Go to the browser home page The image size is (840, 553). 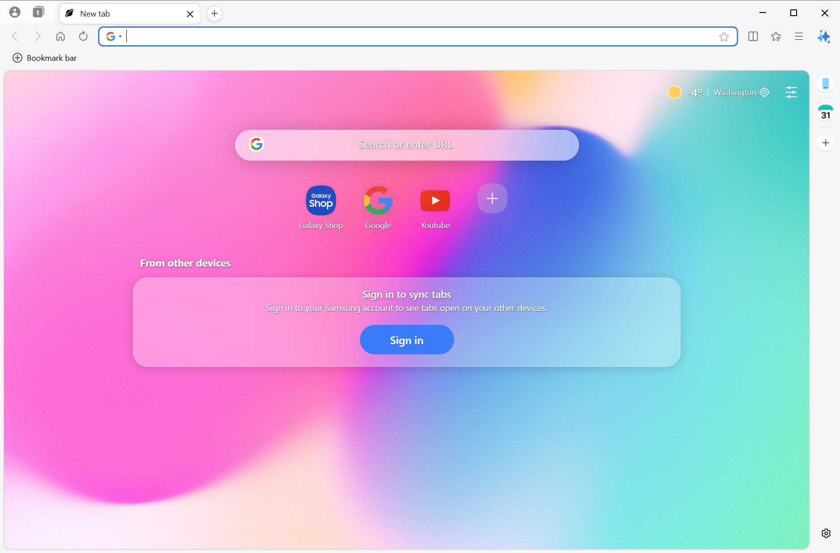pyautogui.click(x=60, y=37)
